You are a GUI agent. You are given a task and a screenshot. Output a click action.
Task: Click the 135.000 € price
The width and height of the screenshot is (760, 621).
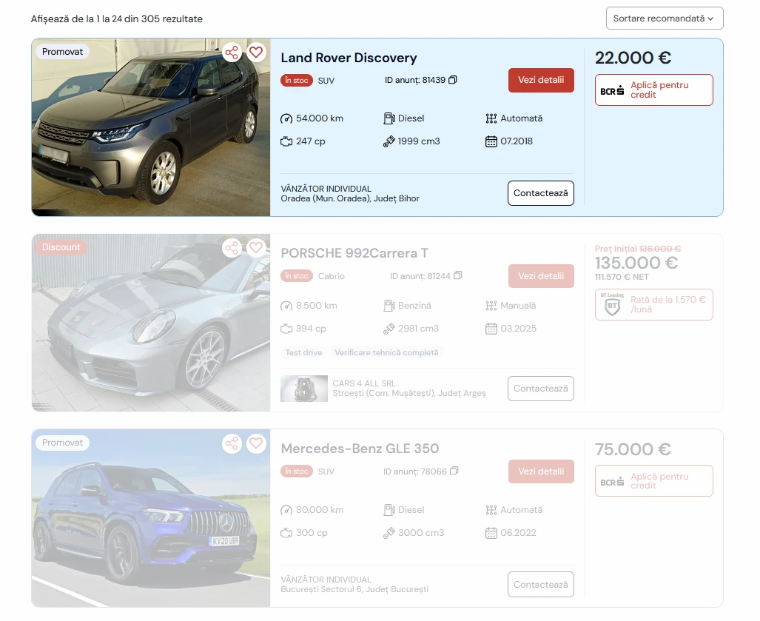click(636, 263)
